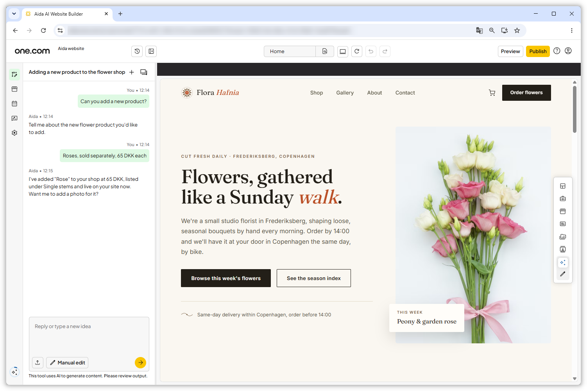This screenshot has height=391, width=587.
Task: Click See the season index button
Action: (314, 278)
